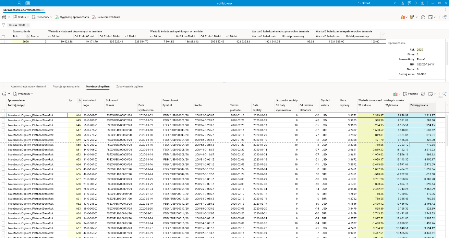Viewport: 449px width, 238px height.
Task: Open the chat messages icon
Action: [x=409, y=3]
